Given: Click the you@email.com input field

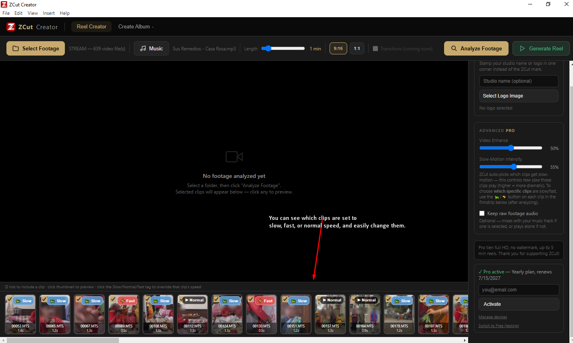Looking at the screenshot, I should [x=519, y=290].
